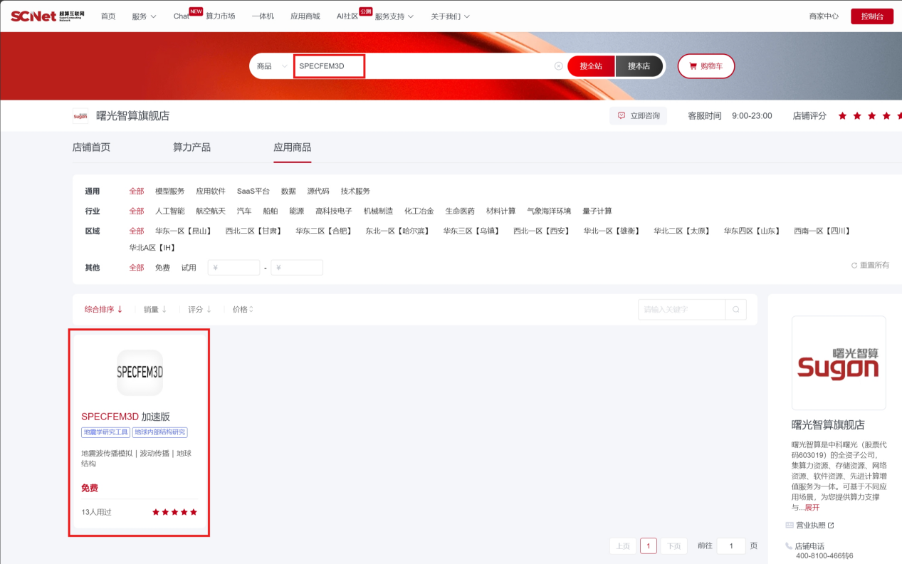Image resolution: width=902 pixels, height=564 pixels.
Task: Click the 立即咨询 chat consult button
Action: point(638,115)
